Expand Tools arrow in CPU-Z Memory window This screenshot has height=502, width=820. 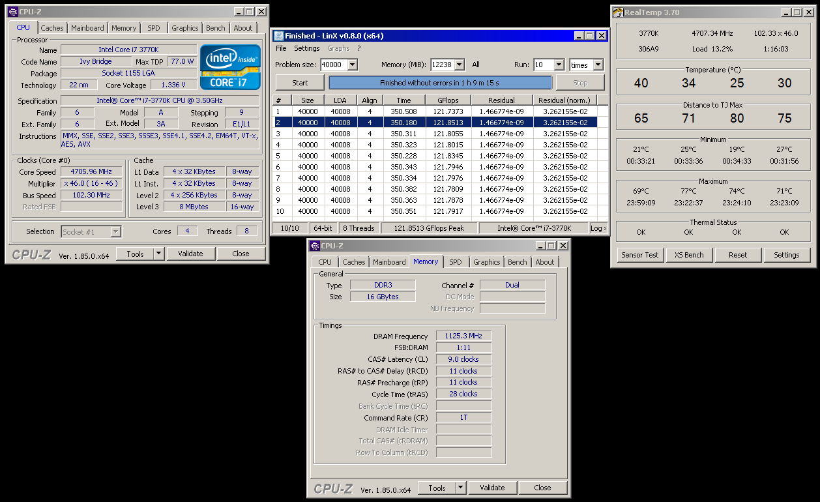coord(461,488)
